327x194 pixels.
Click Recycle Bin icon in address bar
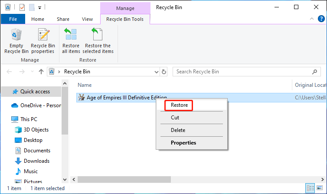pos(52,72)
